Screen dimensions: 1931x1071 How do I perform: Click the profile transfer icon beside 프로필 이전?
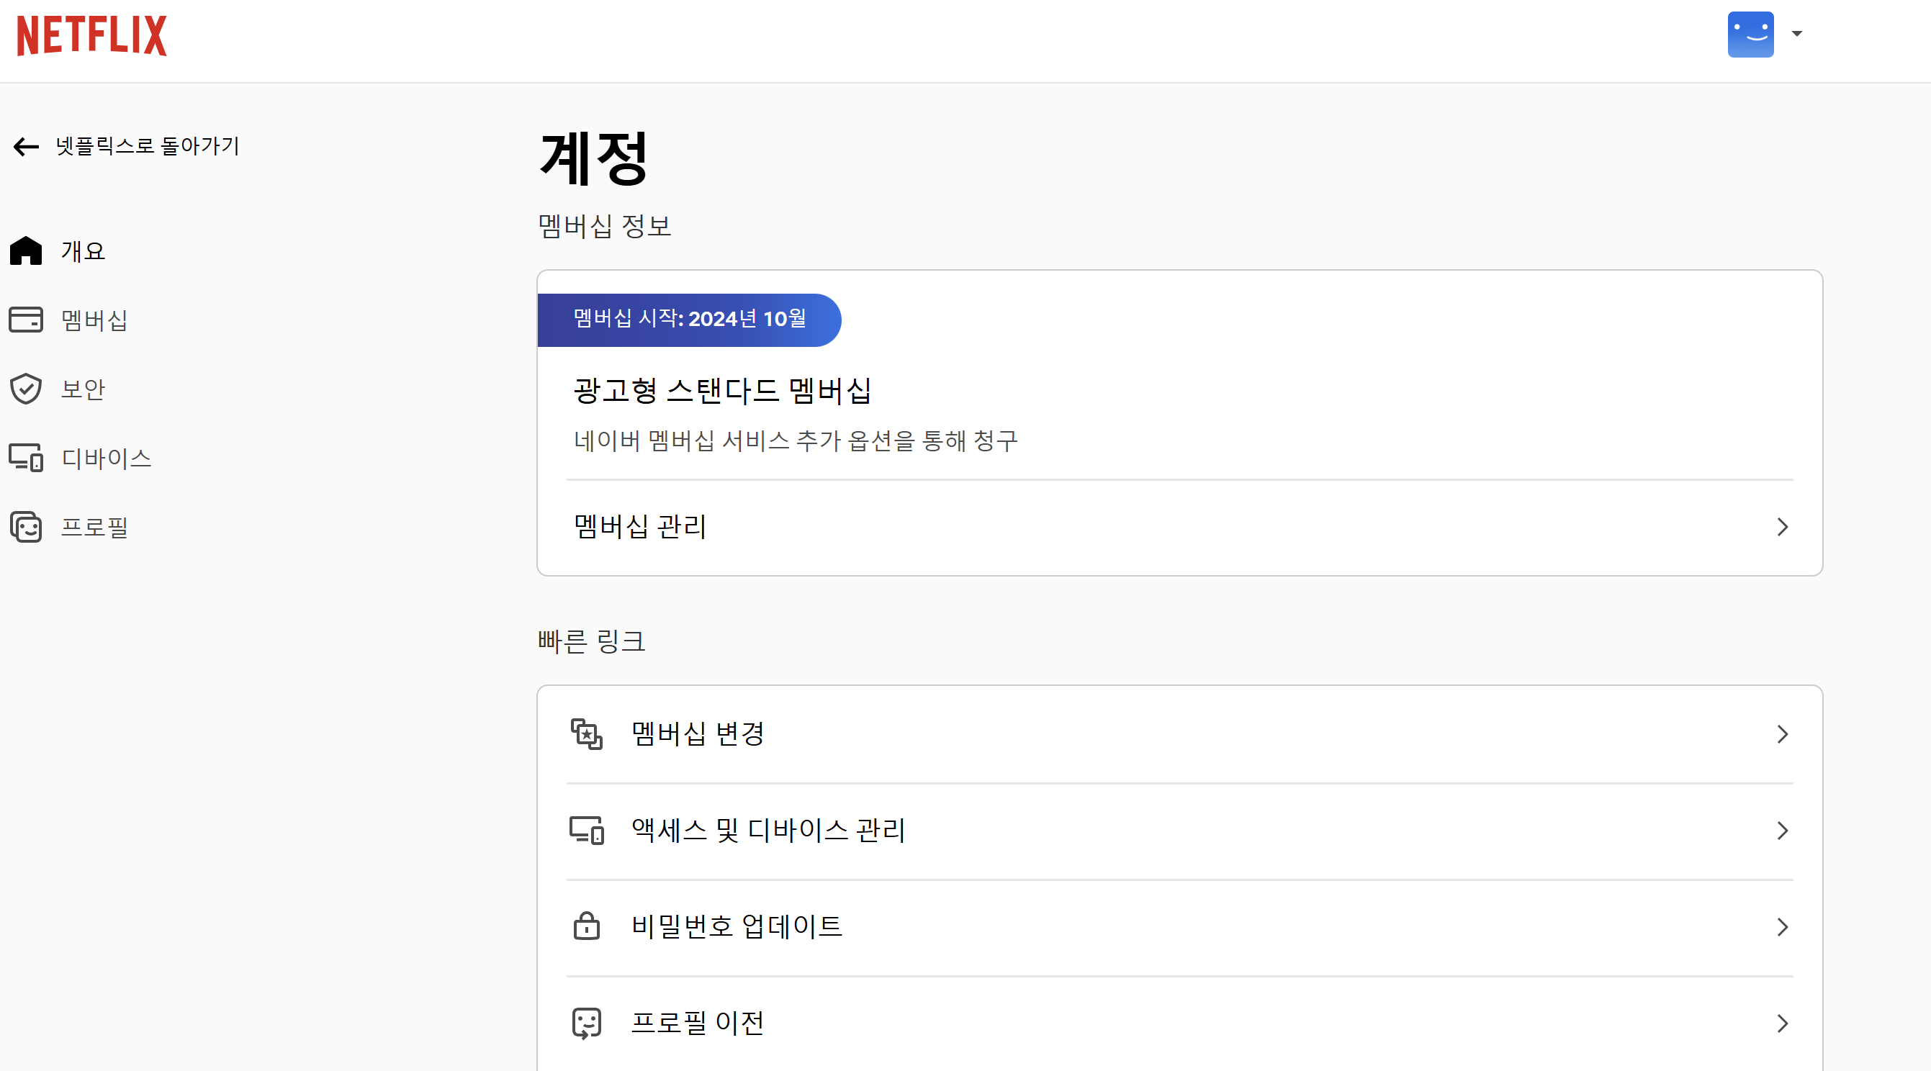[x=587, y=1023]
